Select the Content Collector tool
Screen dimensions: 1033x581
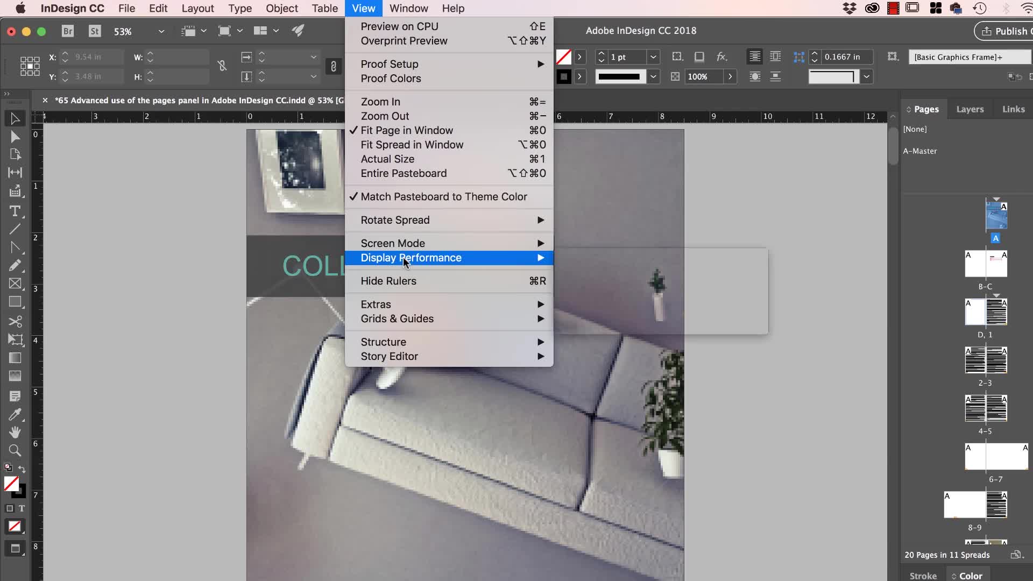(x=15, y=191)
